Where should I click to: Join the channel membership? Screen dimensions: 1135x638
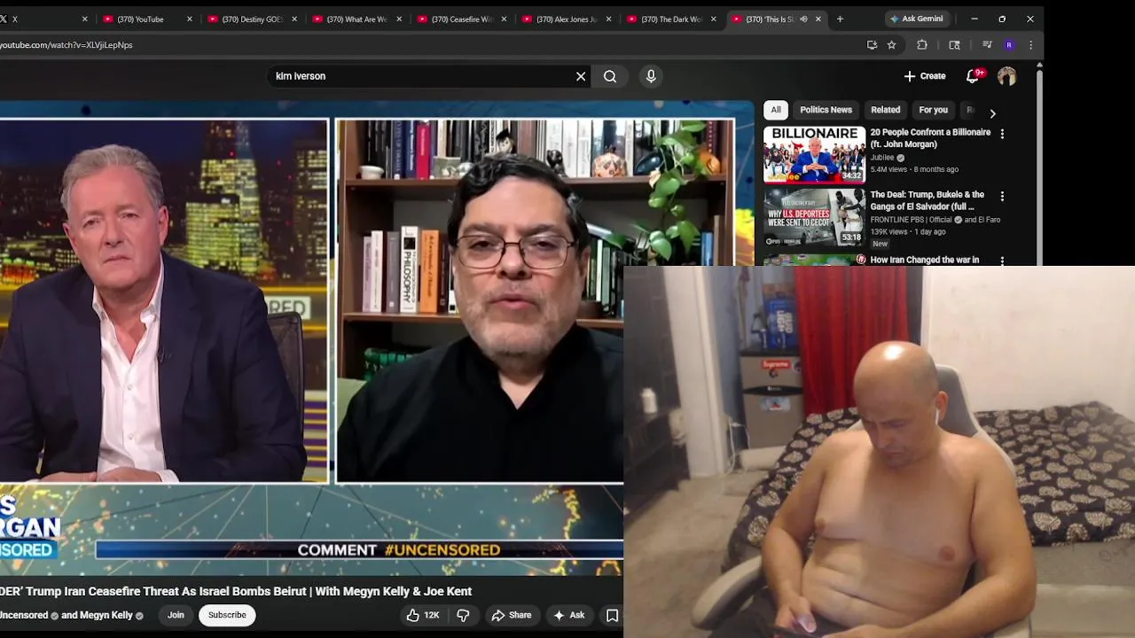(x=176, y=615)
